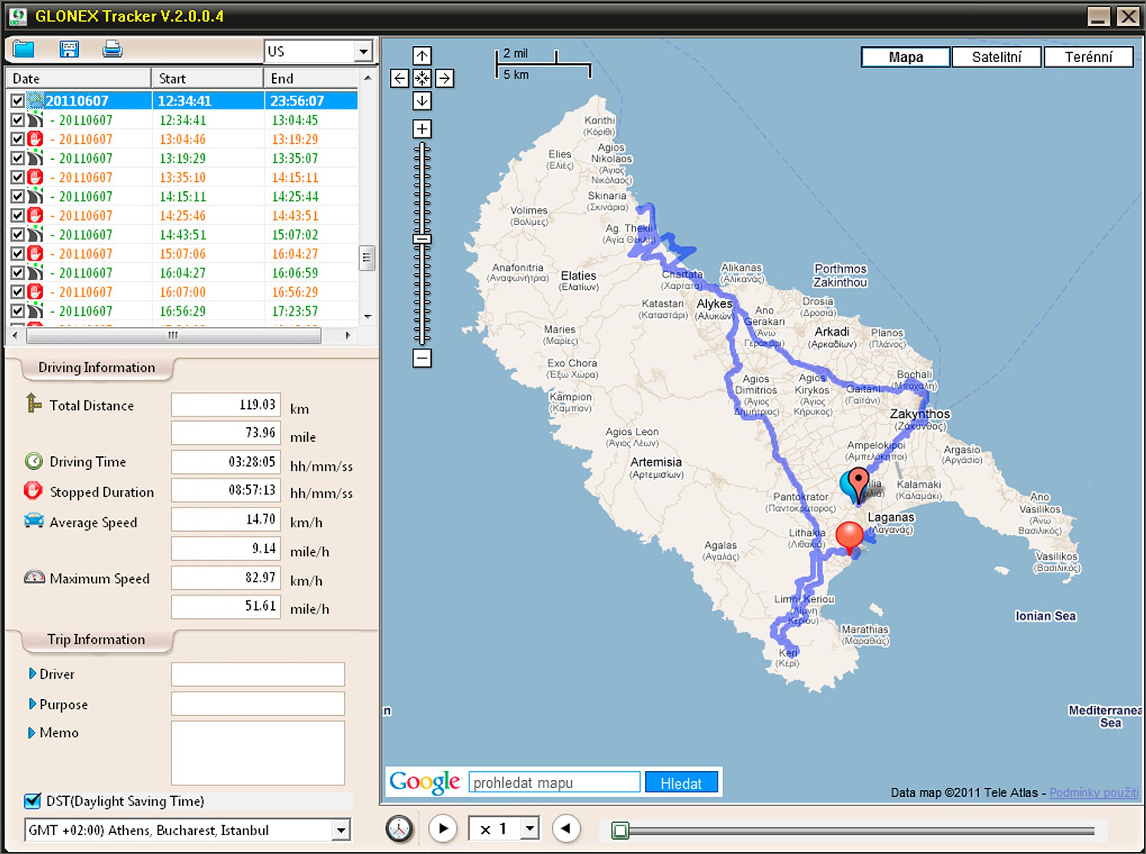This screenshot has width=1146, height=854.
Task: Click the Average Speed car icon
Action: point(34,520)
